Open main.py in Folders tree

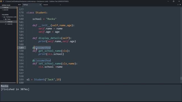click(10, 22)
